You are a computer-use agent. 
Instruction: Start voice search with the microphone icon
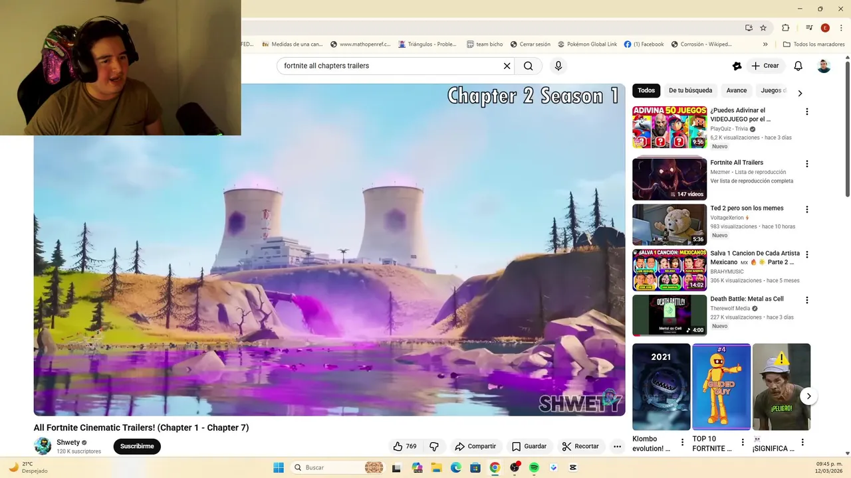point(558,66)
